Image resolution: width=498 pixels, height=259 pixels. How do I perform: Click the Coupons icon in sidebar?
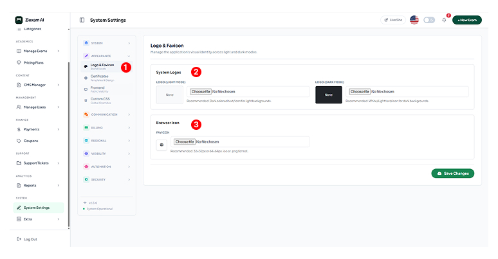(x=19, y=140)
